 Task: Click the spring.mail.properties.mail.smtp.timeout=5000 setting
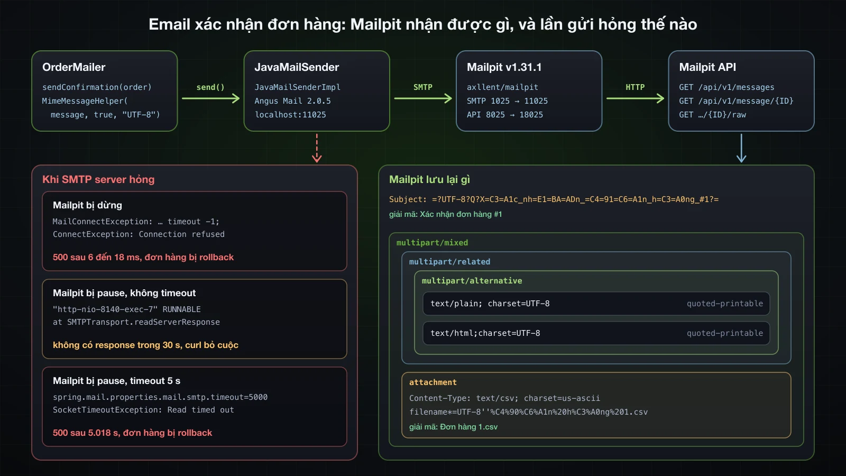tap(160, 397)
